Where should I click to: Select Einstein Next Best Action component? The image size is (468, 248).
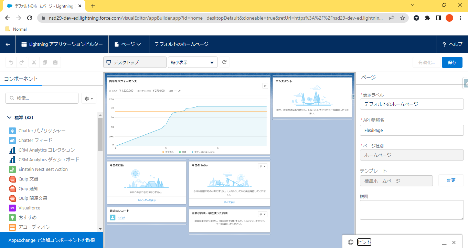tap(38, 169)
